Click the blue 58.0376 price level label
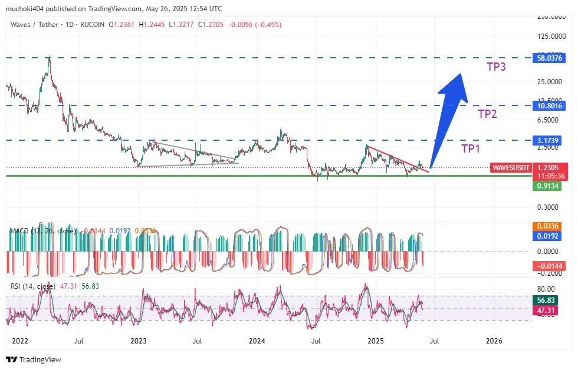The height and width of the screenshot is (370, 578). pyautogui.click(x=550, y=58)
